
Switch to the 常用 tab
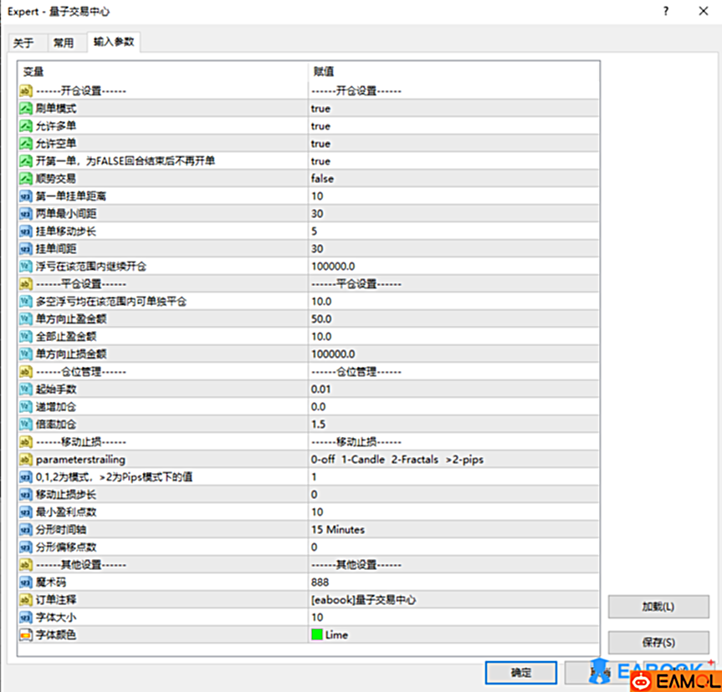63,43
